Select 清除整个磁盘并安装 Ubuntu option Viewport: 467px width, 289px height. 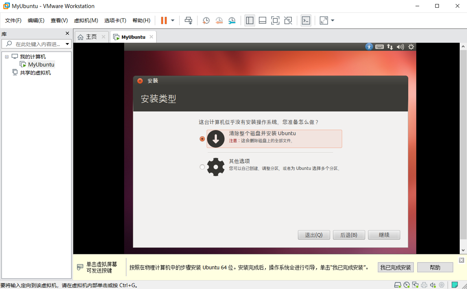202,139
